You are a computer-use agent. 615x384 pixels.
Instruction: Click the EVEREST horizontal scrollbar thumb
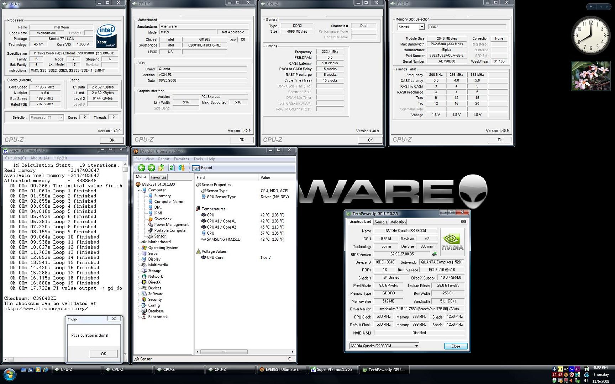coord(224,352)
